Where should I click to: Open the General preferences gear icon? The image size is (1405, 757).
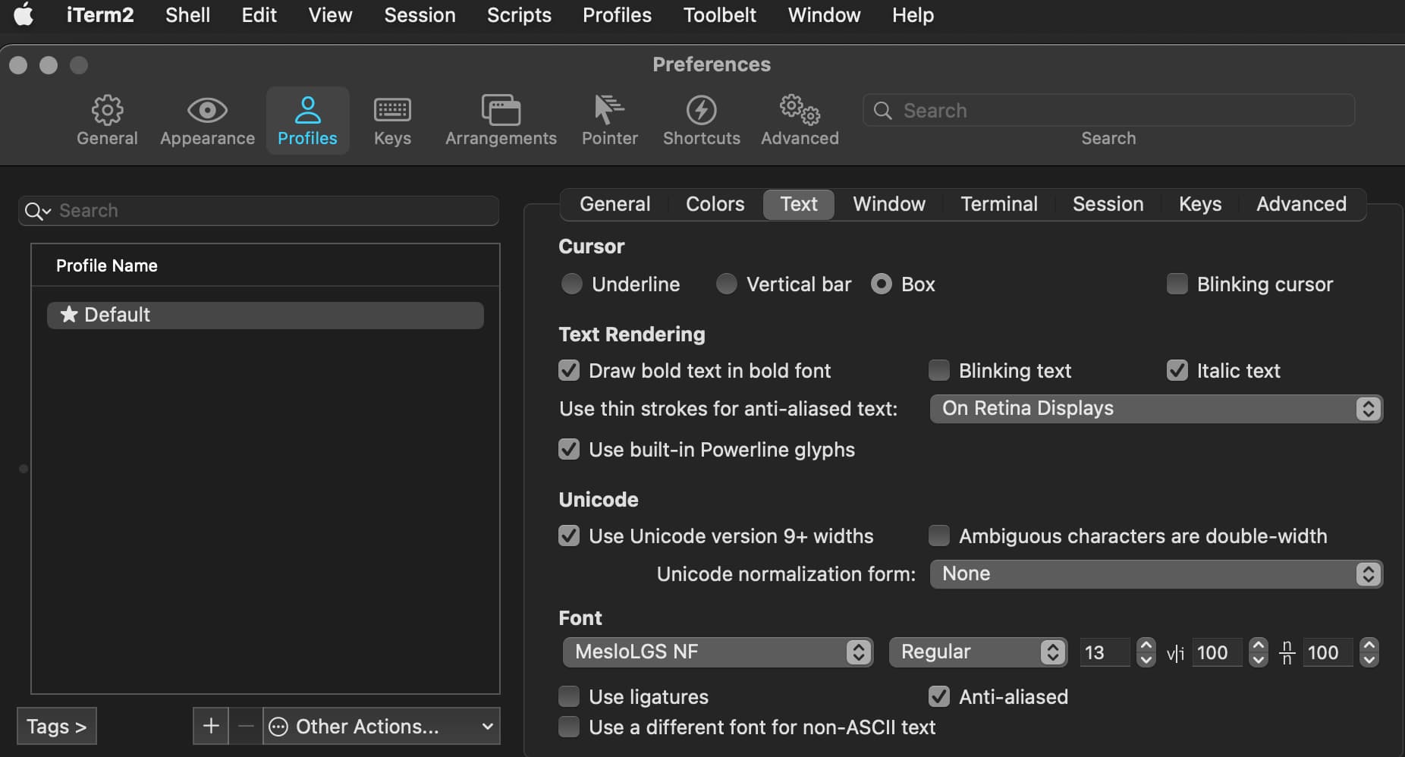point(107,111)
